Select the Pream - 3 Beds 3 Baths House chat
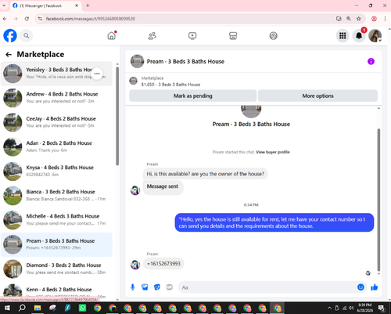This screenshot has height=314, width=391. (x=56, y=244)
